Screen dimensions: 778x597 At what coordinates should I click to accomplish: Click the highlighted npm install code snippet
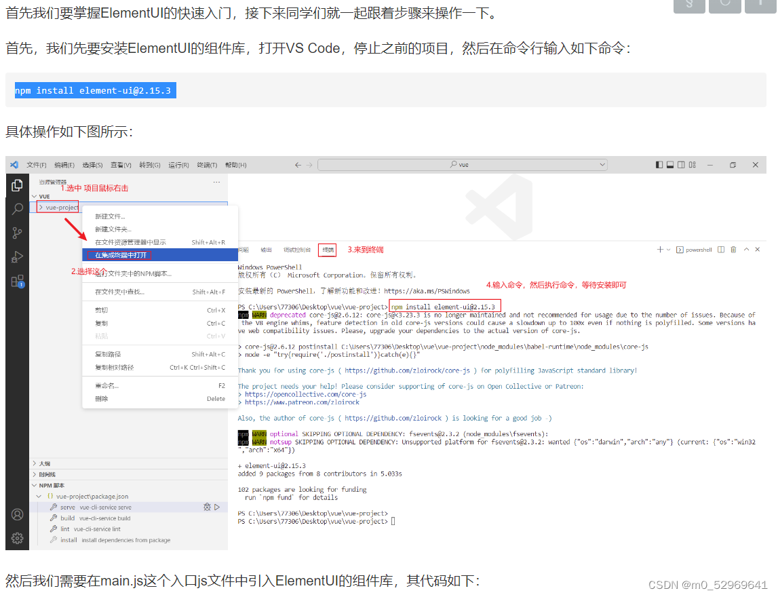95,90
